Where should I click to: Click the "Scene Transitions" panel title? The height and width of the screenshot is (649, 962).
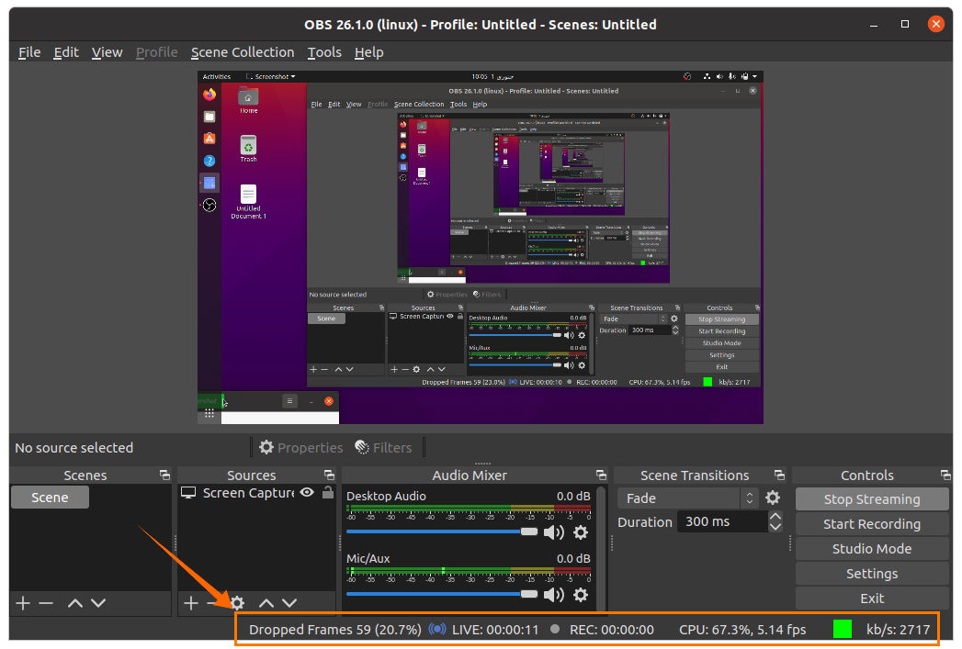tap(695, 476)
